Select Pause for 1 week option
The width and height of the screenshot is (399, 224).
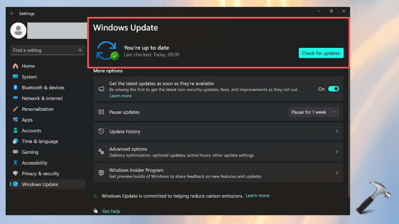pyautogui.click(x=309, y=112)
